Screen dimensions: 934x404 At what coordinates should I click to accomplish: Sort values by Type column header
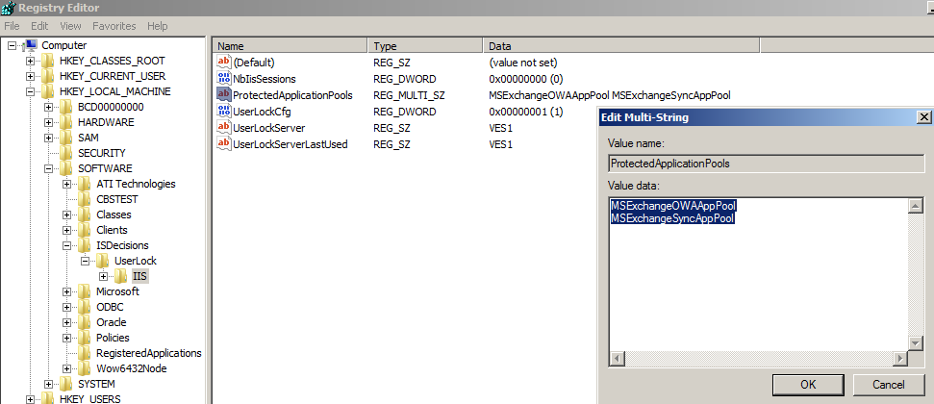(425, 46)
